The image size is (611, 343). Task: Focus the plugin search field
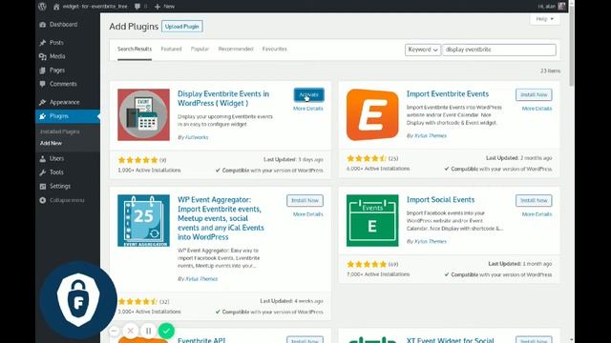coord(498,50)
